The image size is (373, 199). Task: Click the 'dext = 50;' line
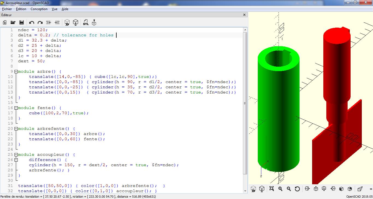31,61
